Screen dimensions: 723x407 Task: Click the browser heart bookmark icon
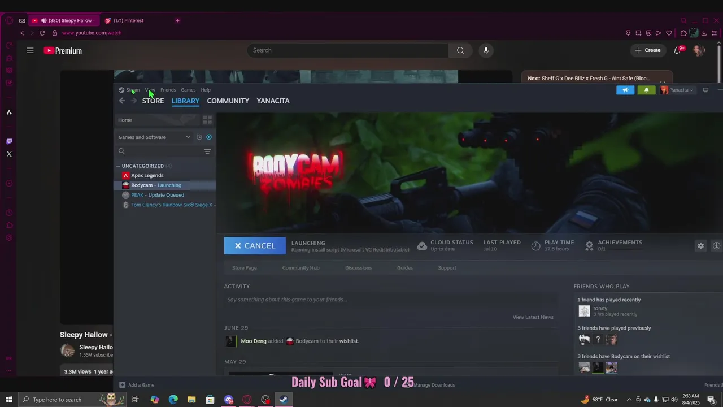click(669, 33)
